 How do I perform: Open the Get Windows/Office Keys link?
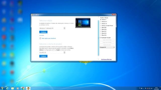point(106,59)
